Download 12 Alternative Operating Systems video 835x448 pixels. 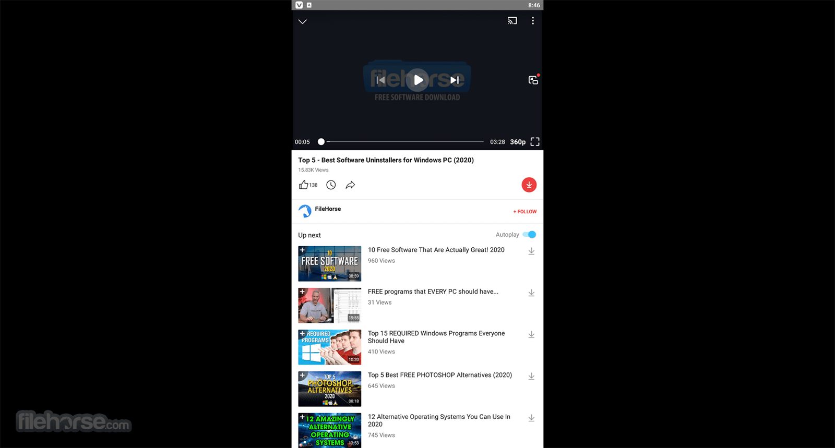point(531,418)
